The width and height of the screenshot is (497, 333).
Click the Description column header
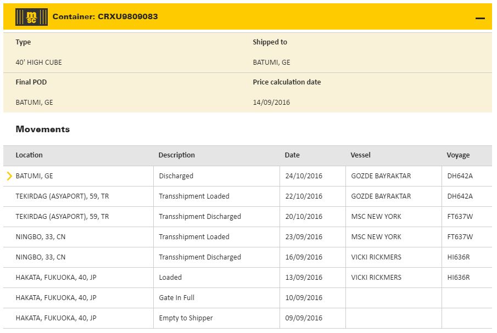pos(176,155)
